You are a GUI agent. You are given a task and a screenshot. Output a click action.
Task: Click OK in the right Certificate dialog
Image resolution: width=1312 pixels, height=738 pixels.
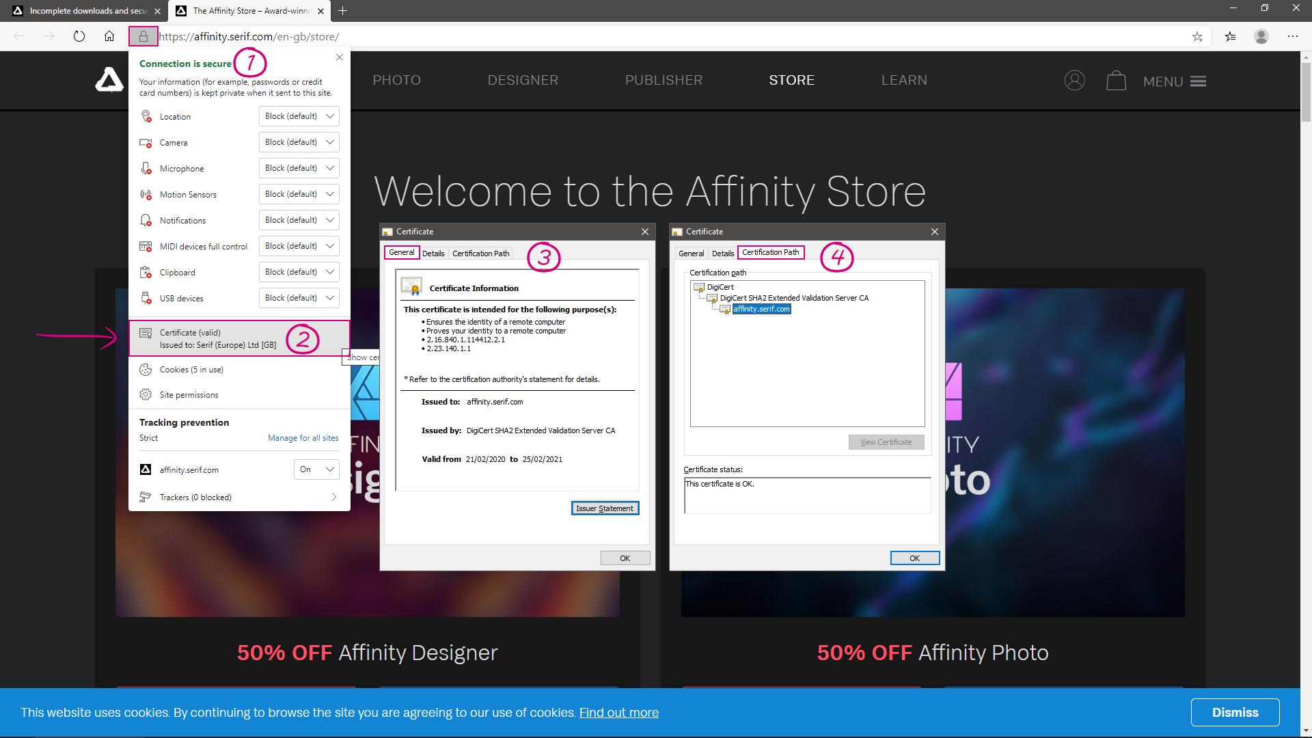point(915,558)
